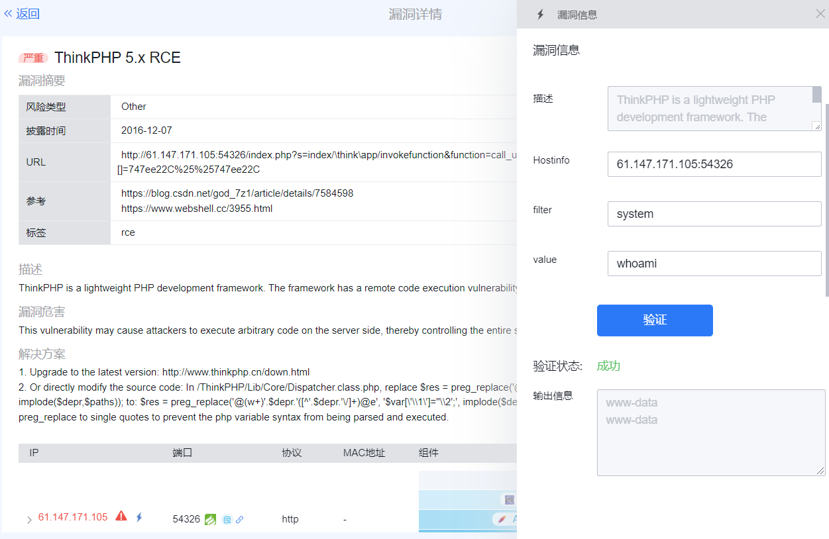Click the 漏洞摘要 section heading
The height and width of the screenshot is (539, 829).
42,81
